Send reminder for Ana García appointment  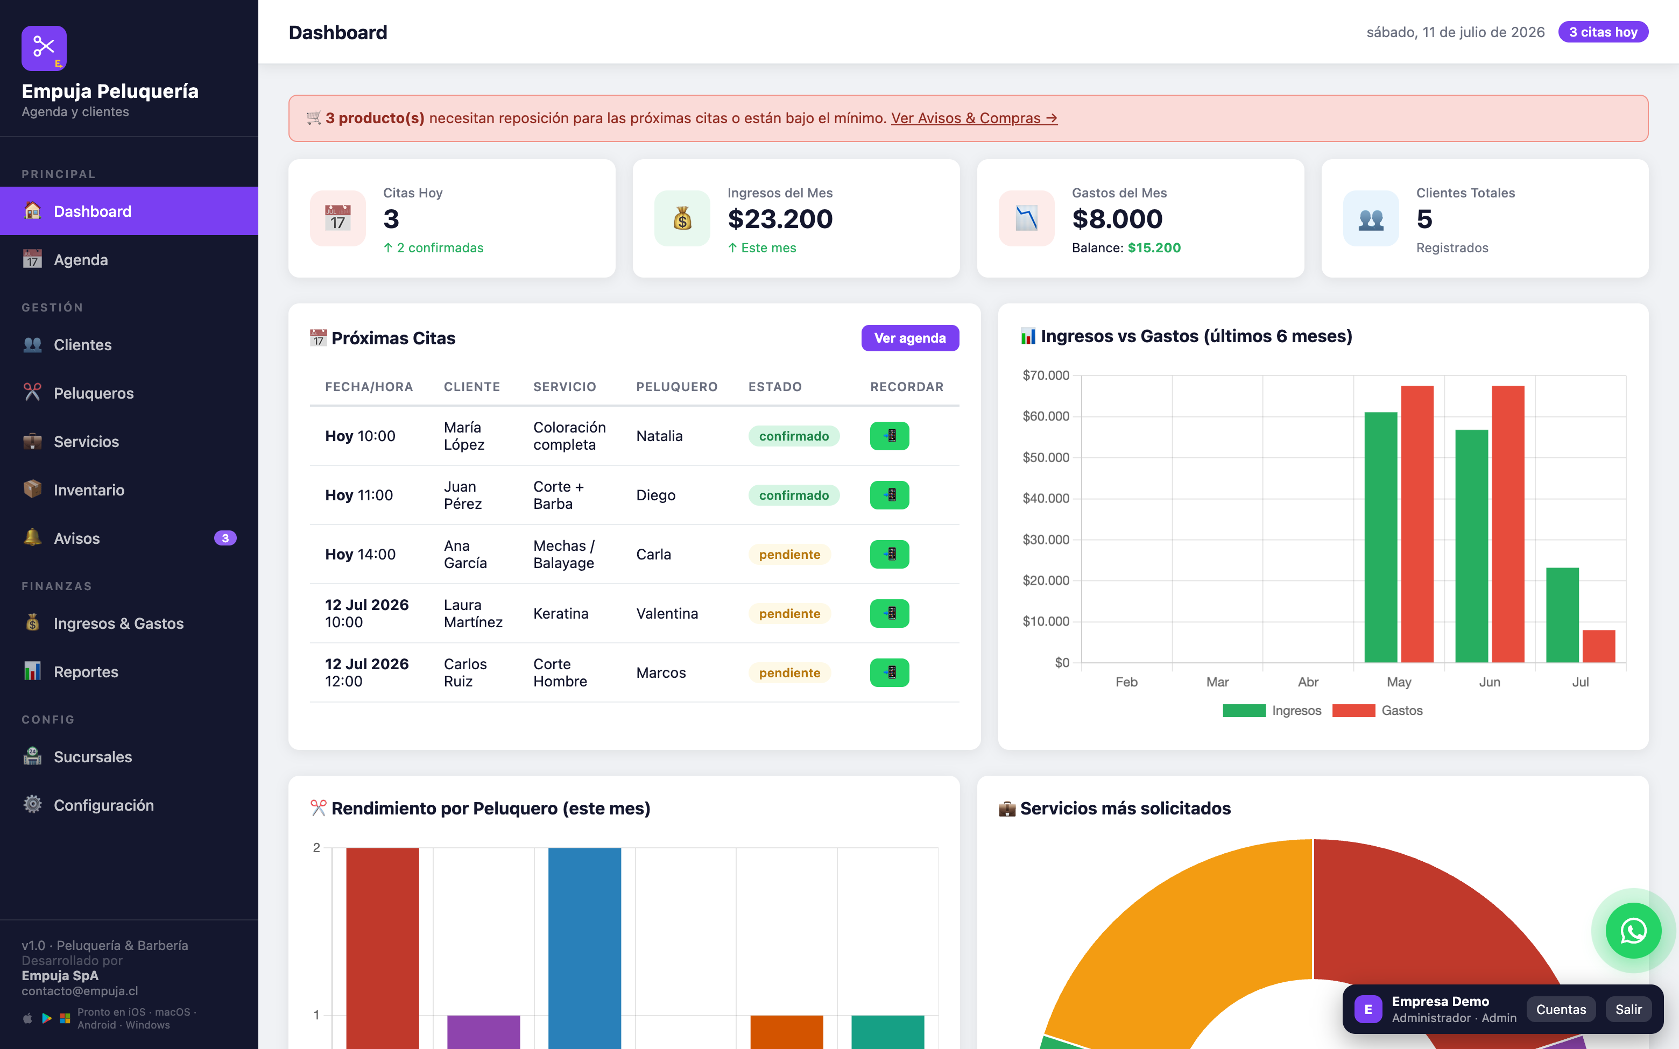pyautogui.click(x=890, y=554)
